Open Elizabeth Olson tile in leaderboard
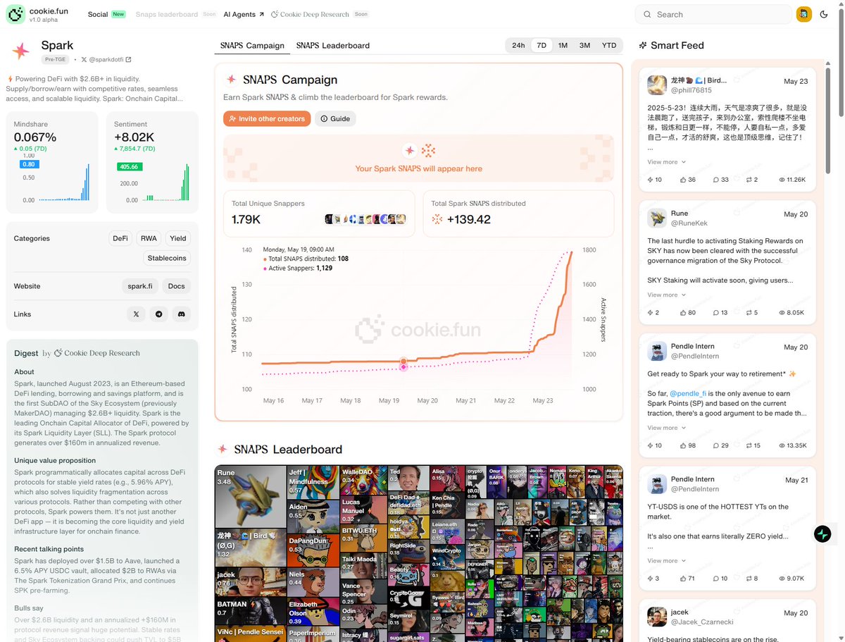 313,612
